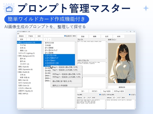Click the Tray panel's BREAK button
This screenshot has width=153, height=114.
pos(80,98)
